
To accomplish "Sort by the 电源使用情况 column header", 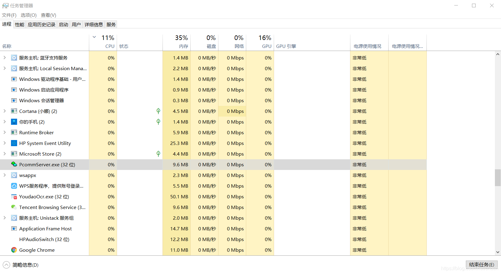I will click(369, 42).
